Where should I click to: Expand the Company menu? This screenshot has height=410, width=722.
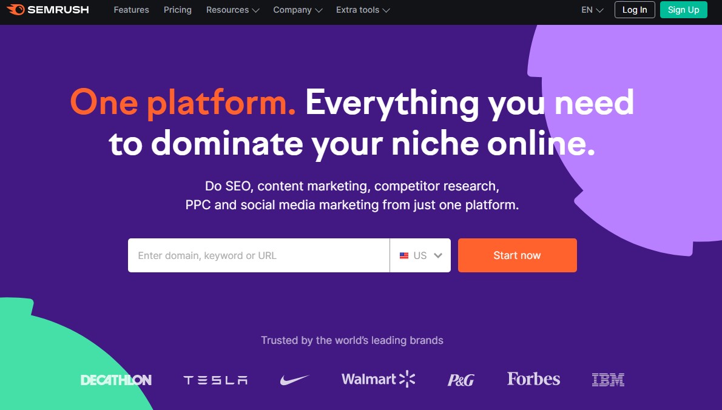297,10
